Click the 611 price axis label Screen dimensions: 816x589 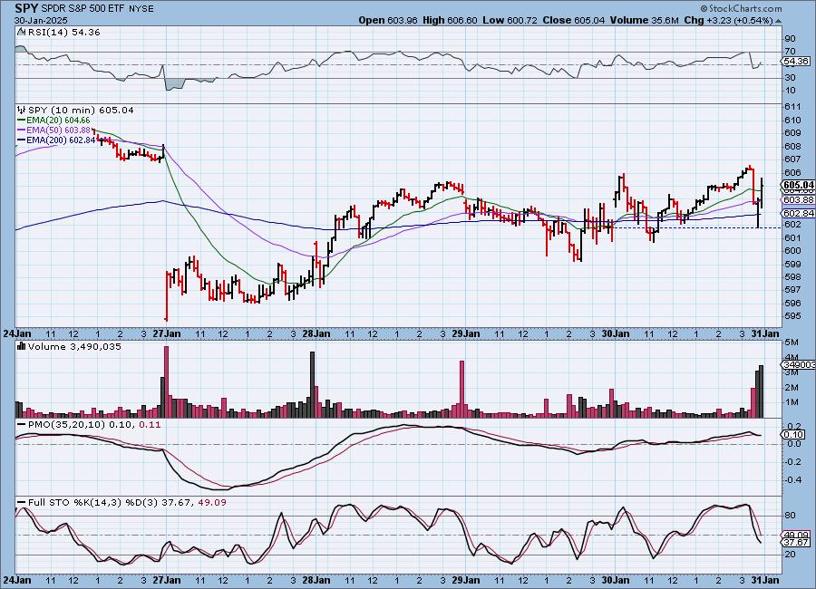click(x=792, y=107)
